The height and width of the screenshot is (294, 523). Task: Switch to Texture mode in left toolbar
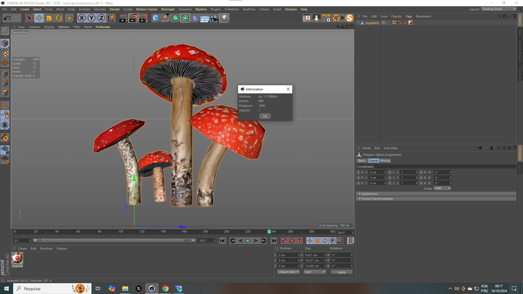[5, 53]
